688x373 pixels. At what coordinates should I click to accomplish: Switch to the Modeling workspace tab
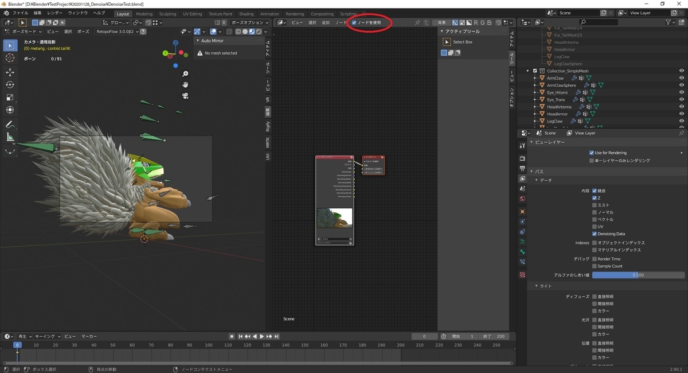click(x=144, y=14)
